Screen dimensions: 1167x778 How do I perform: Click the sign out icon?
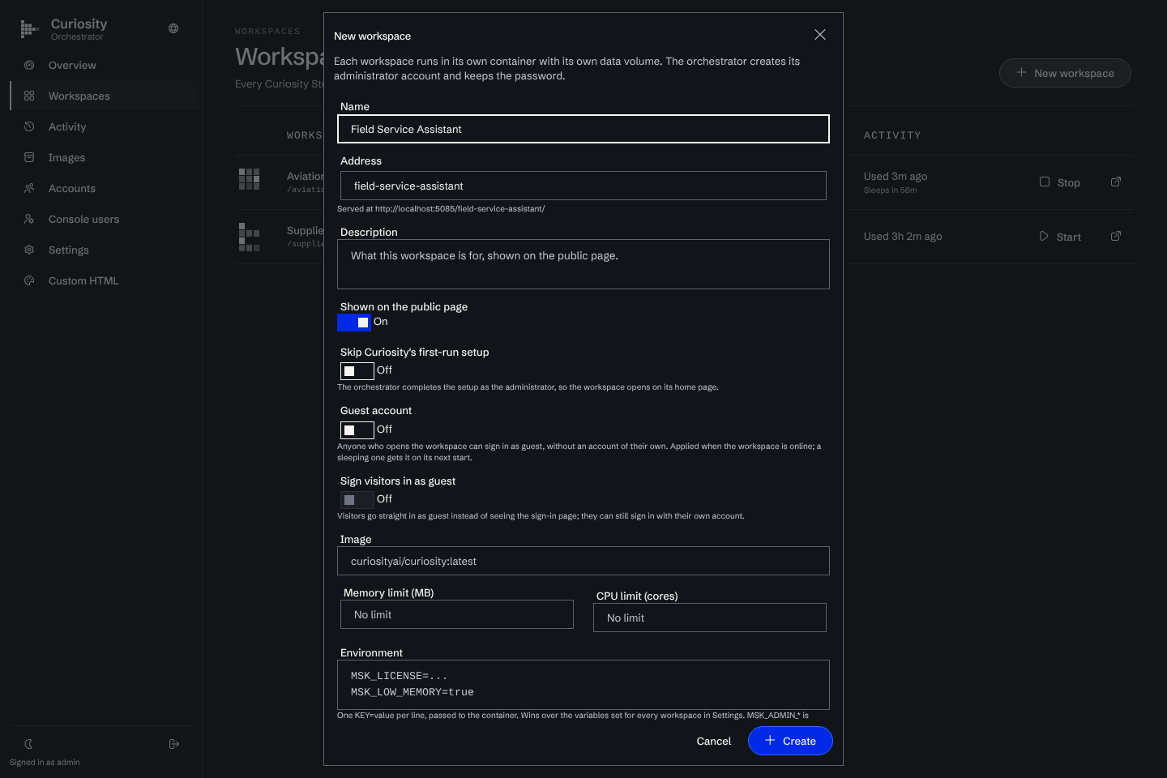click(x=173, y=744)
